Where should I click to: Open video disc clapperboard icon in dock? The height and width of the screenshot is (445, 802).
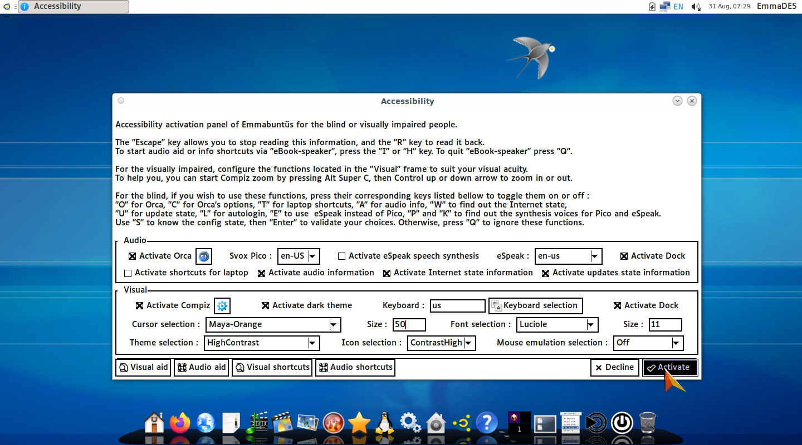point(282,423)
